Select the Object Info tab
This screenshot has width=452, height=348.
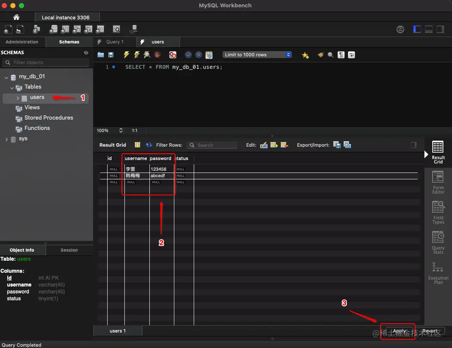pyautogui.click(x=22, y=250)
